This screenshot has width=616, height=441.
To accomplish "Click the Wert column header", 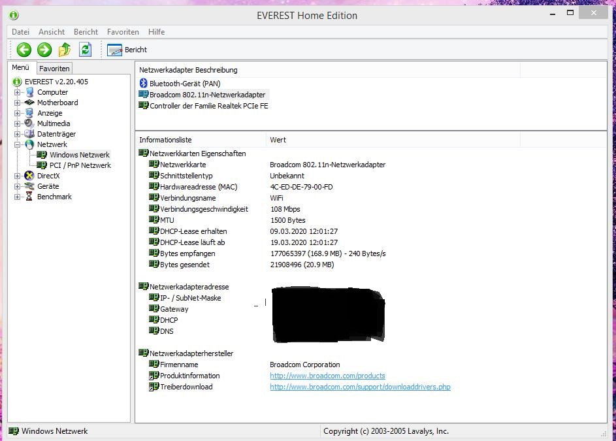I will (x=393, y=140).
